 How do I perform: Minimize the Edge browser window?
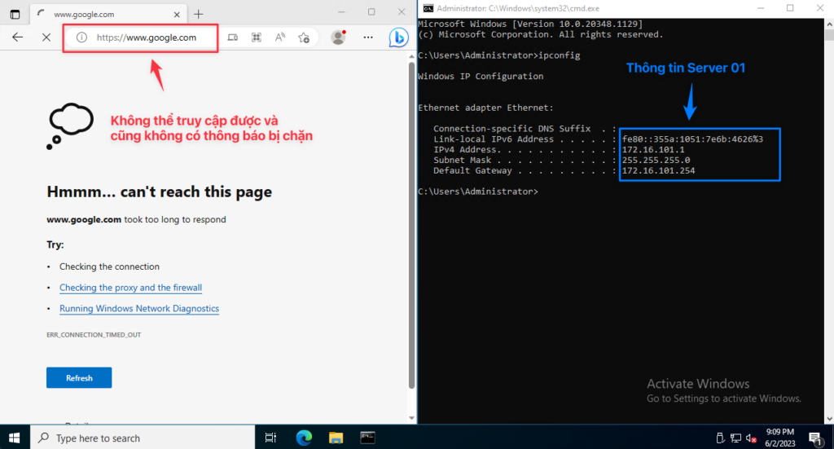[x=341, y=11]
